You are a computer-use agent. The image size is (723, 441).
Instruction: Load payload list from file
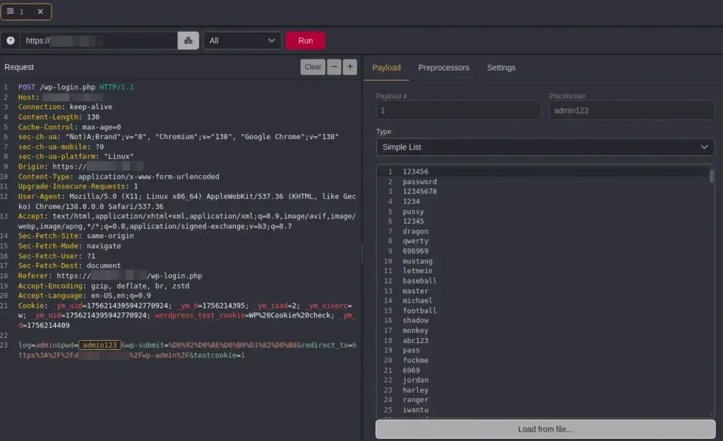click(x=545, y=429)
